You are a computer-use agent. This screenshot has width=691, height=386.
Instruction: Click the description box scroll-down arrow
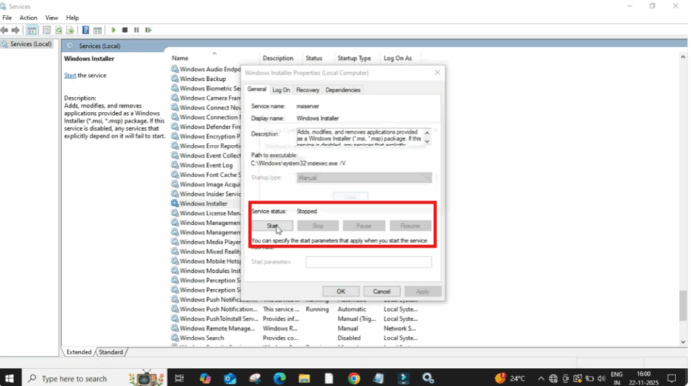coord(426,141)
